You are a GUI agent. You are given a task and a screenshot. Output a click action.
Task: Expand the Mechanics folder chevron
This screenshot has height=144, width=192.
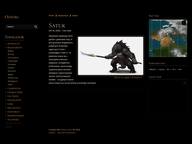pyautogui.click(x=6, y=108)
